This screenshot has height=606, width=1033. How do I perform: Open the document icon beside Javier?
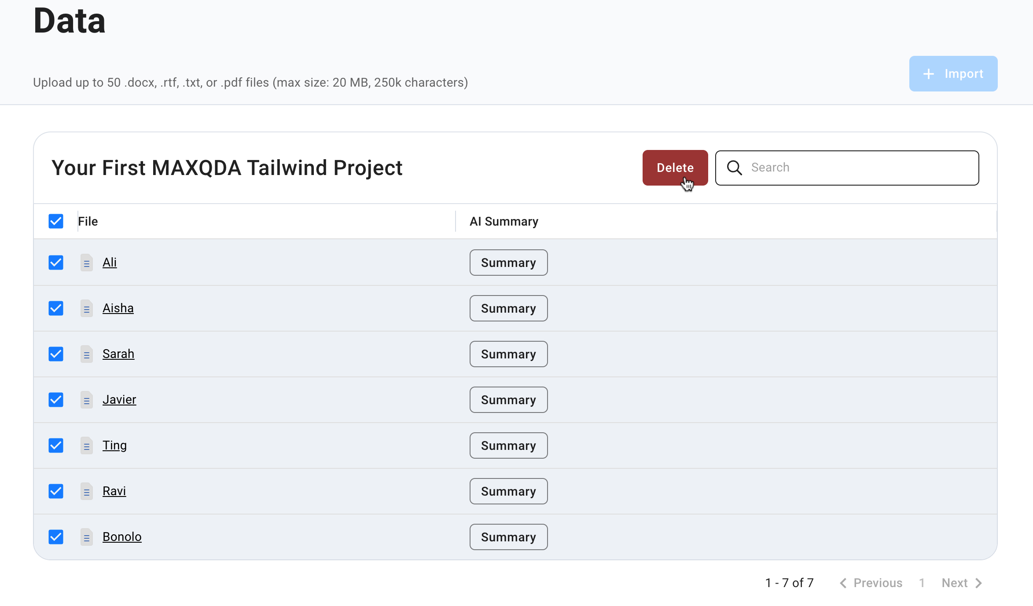(x=86, y=400)
